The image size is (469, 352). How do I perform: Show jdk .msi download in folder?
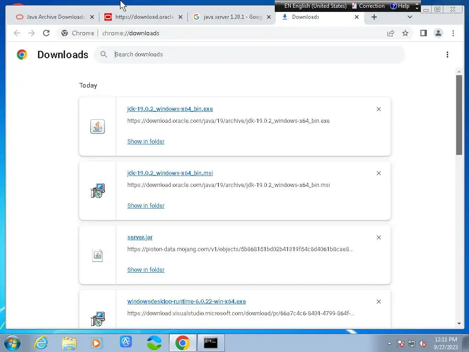[146, 205]
